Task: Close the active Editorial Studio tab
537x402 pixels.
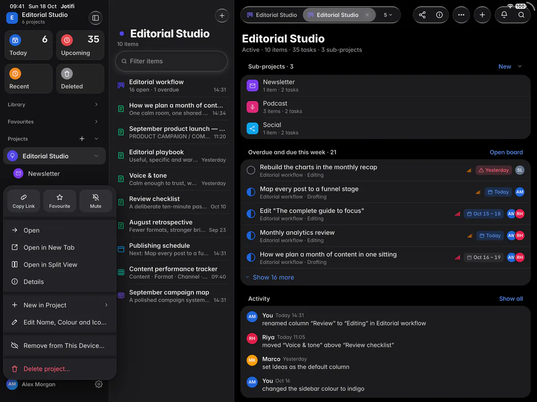Action: point(367,15)
